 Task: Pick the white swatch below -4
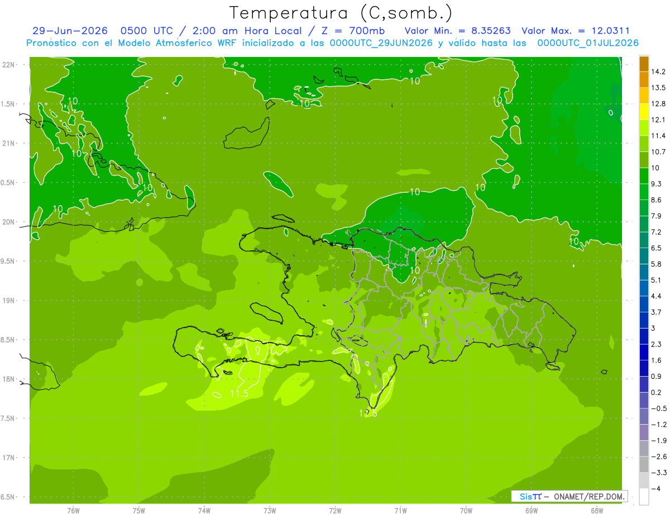(644, 497)
